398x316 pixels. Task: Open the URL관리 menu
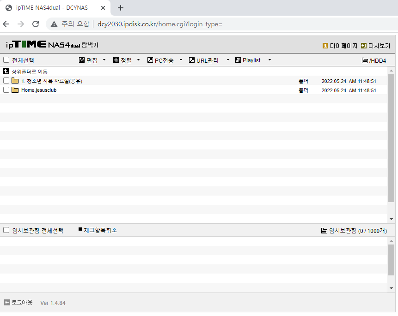coord(207,60)
